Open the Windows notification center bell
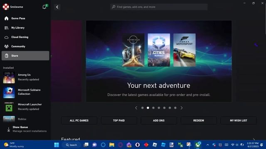The width and height of the screenshot is (266, 149). pyautogui.click(x=261, y=145)
